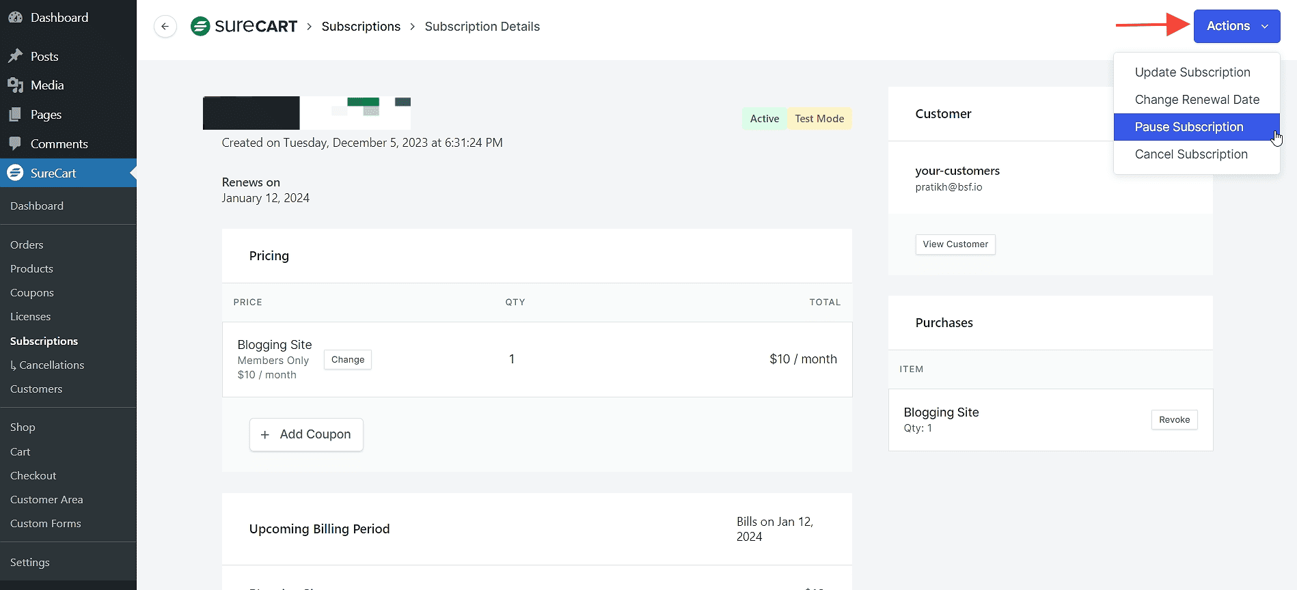The height and width of the screenshot is (590, 1297).
Task: Open Orders in SureCart submenu
Action: [27, 245]
